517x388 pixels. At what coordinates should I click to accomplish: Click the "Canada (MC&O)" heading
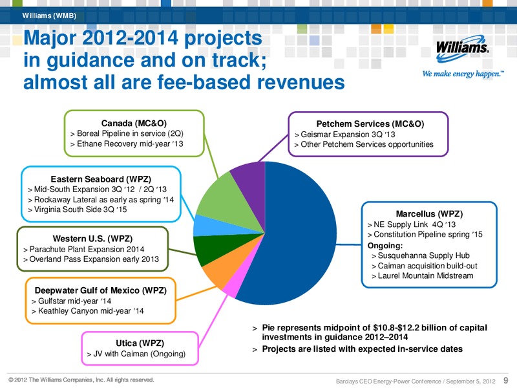pyautogui.click(x=134, y=123)
